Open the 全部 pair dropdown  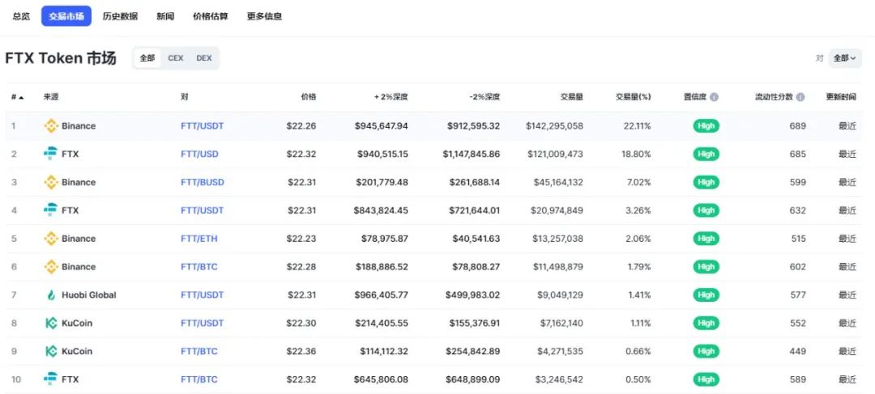coord(845,58)
